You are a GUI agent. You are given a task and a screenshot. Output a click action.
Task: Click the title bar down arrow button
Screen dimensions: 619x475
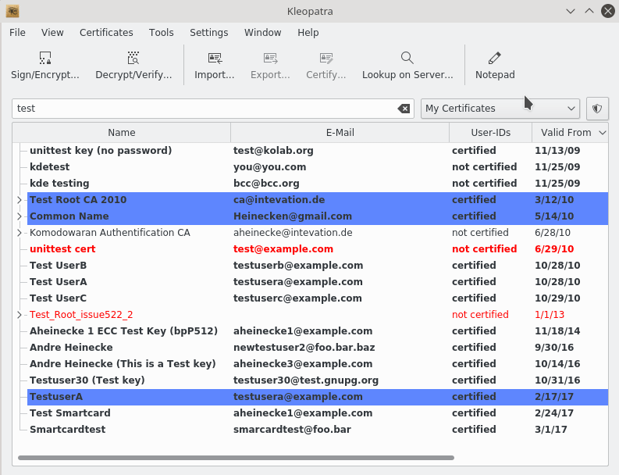pos(571,11)
